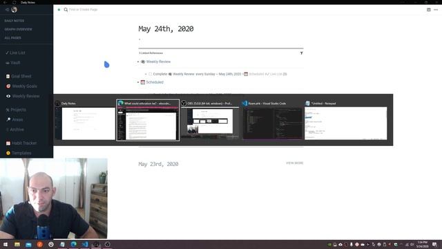Click the globe graph icon in sidebar header

tap(14, 10)
